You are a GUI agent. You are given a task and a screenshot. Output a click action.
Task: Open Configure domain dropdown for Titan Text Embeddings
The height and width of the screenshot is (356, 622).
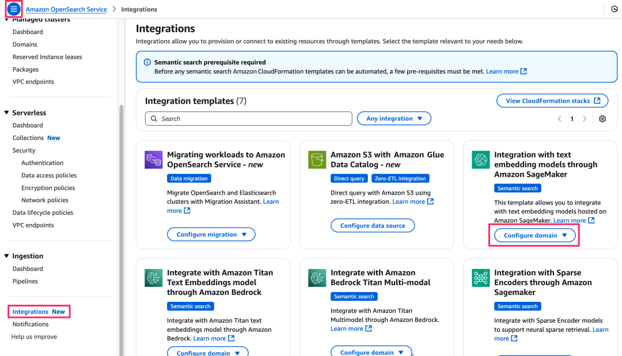[x=208, y=351]
